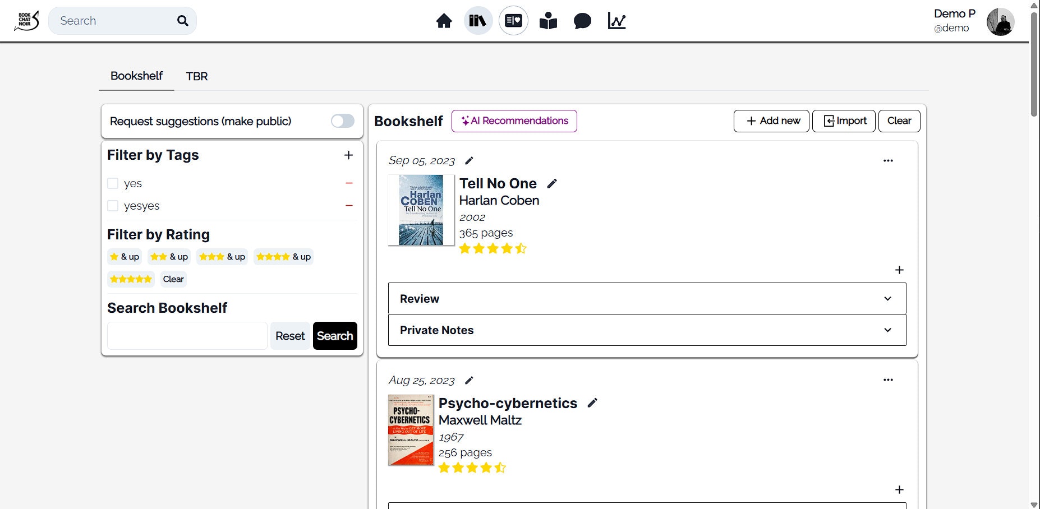
Task: Open the Demo P profile avatar
Action: coord(1000,22)
